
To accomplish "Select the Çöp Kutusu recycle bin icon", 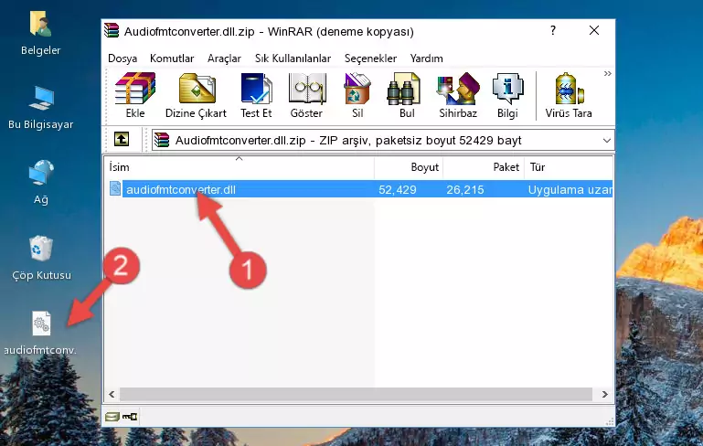I will tap(41, 259).
